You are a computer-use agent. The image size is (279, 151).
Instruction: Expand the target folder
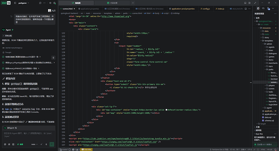click(266, 124)
